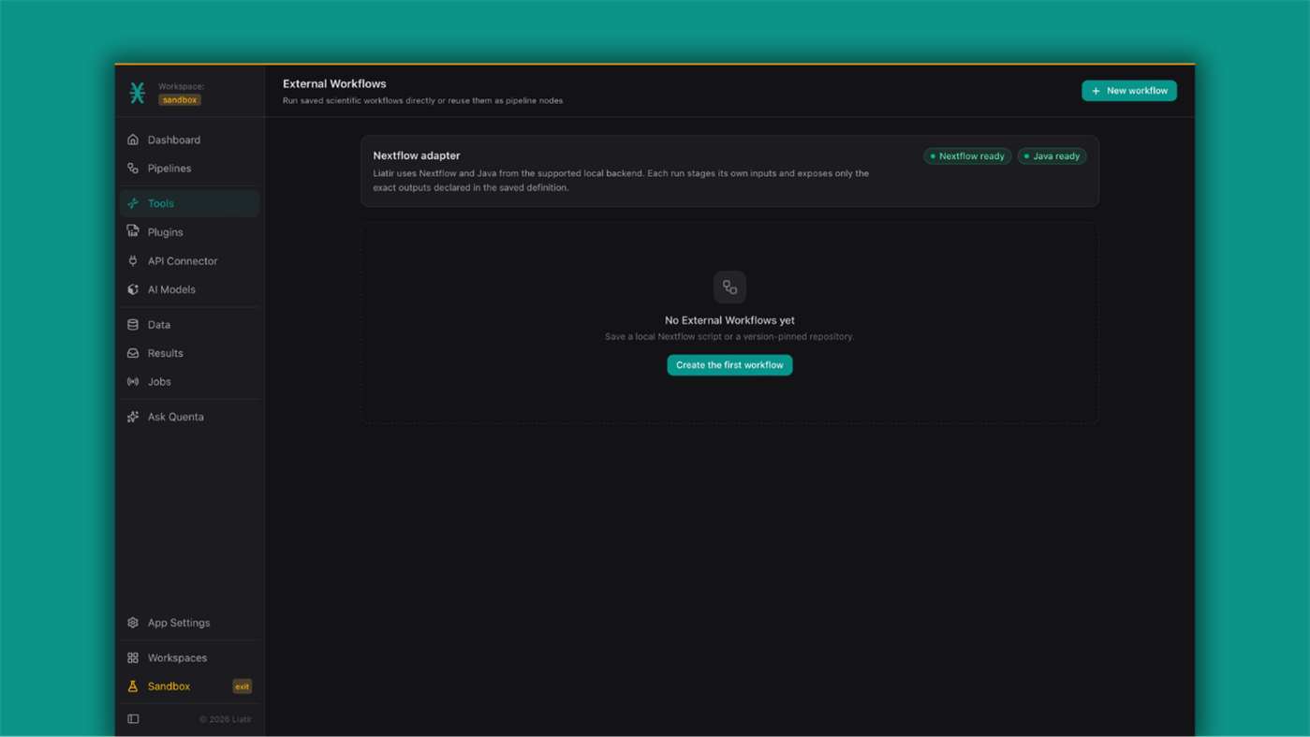Click the Workspaces label
This screenshot has height=737, width=1310.
point(177,658)
